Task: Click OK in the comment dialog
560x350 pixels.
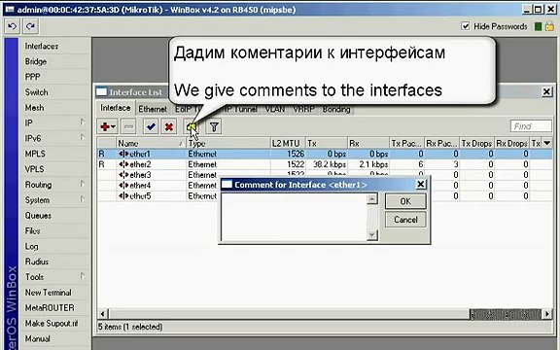Action: pos(405,201)
